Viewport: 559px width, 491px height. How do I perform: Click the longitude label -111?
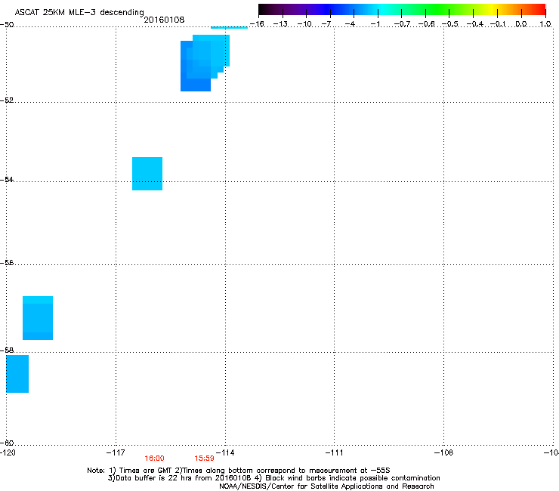tap(335, 452)
